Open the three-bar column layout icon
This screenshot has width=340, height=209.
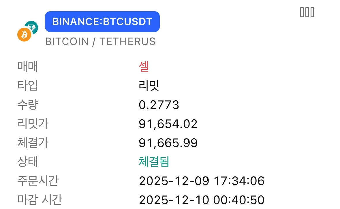pyautogui.click(x=307, y=12)
